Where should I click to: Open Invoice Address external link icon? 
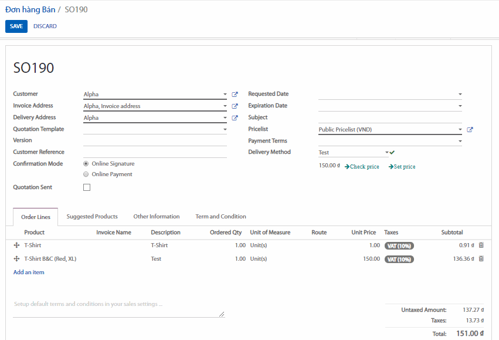235,106
